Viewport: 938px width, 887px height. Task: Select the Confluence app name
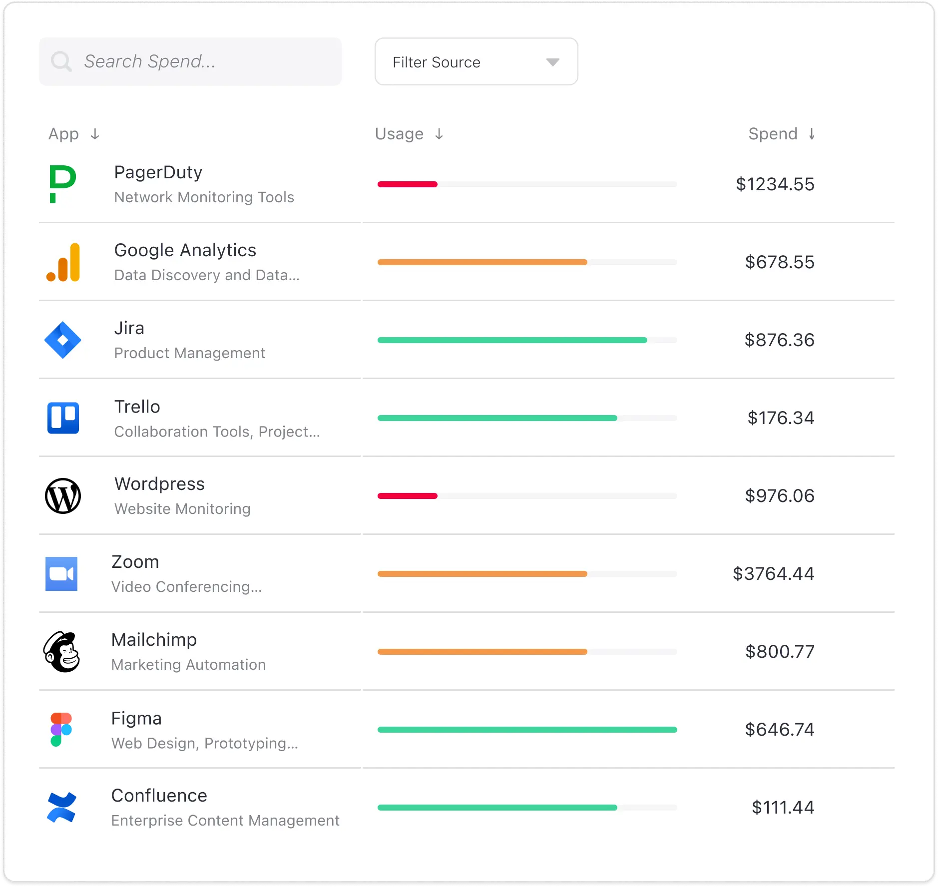point(159,796)
